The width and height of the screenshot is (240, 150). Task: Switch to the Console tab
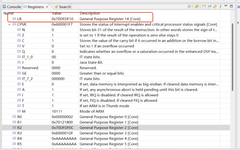pos(12,7)
